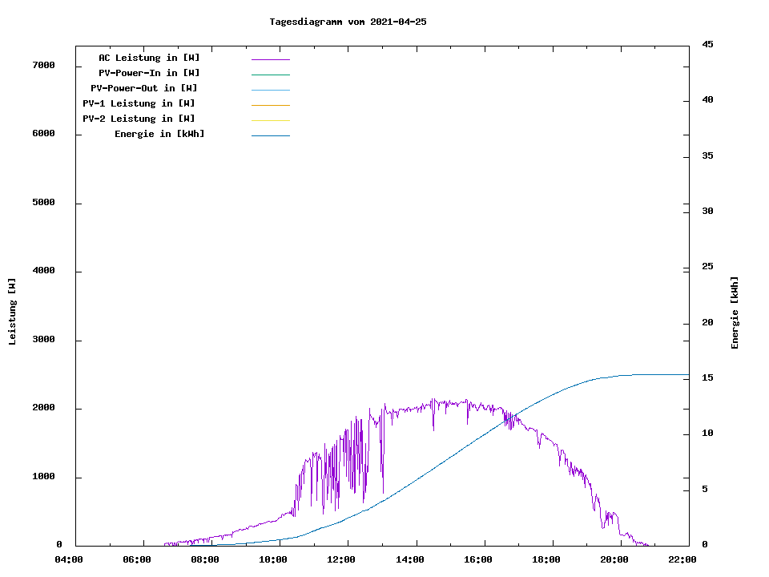
Task: Click the purple AC Leistung legend line sample
Action: (270, 59)
